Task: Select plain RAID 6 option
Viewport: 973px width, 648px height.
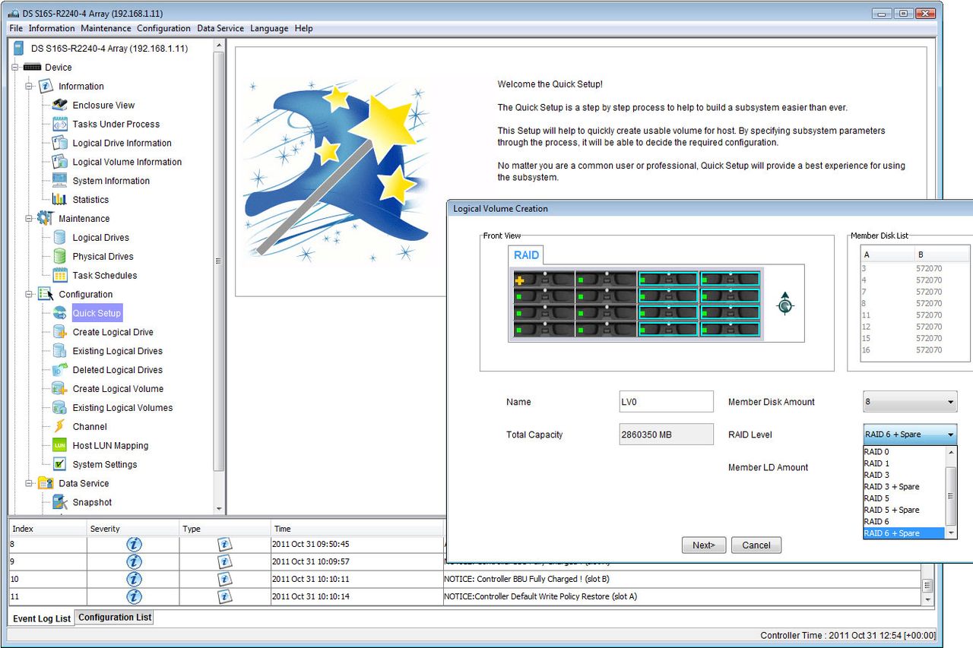Action: 904,522
